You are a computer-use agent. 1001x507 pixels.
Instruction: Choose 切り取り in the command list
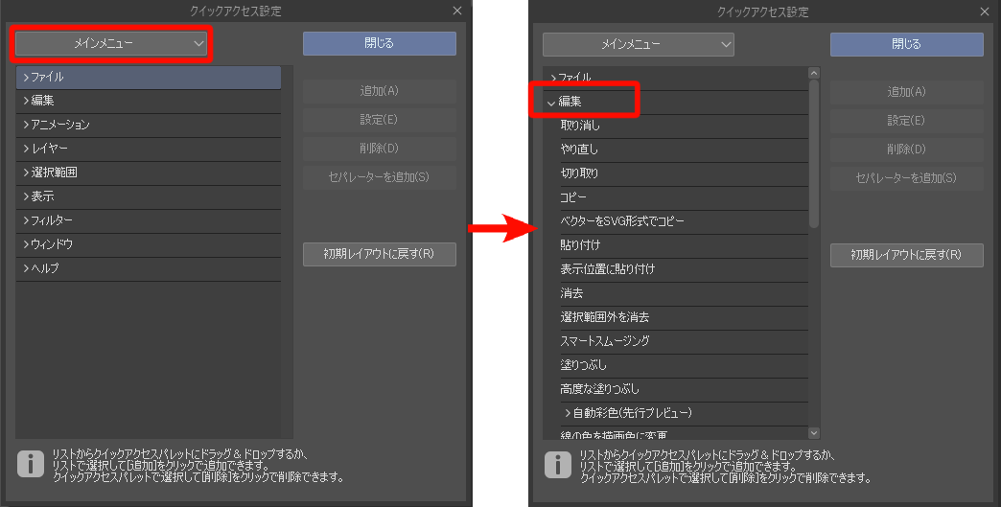[579, 173]
